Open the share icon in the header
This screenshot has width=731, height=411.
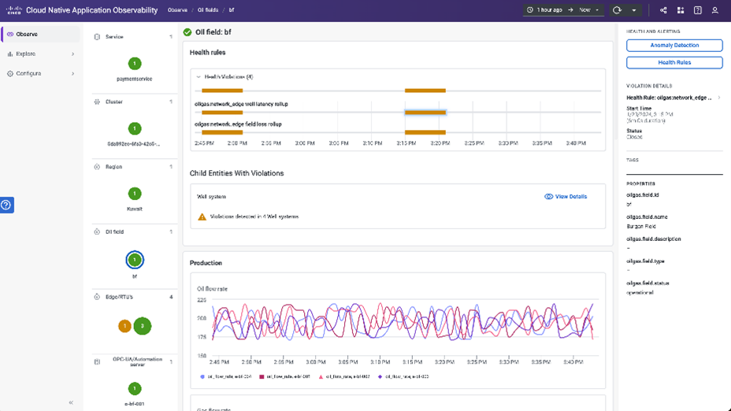663,10
